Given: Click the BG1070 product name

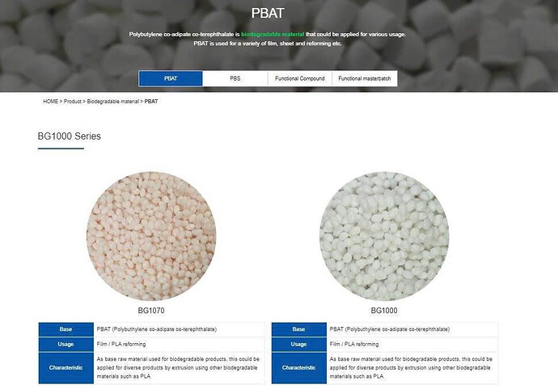Looking at the screenshot, I should click(151, 311).
